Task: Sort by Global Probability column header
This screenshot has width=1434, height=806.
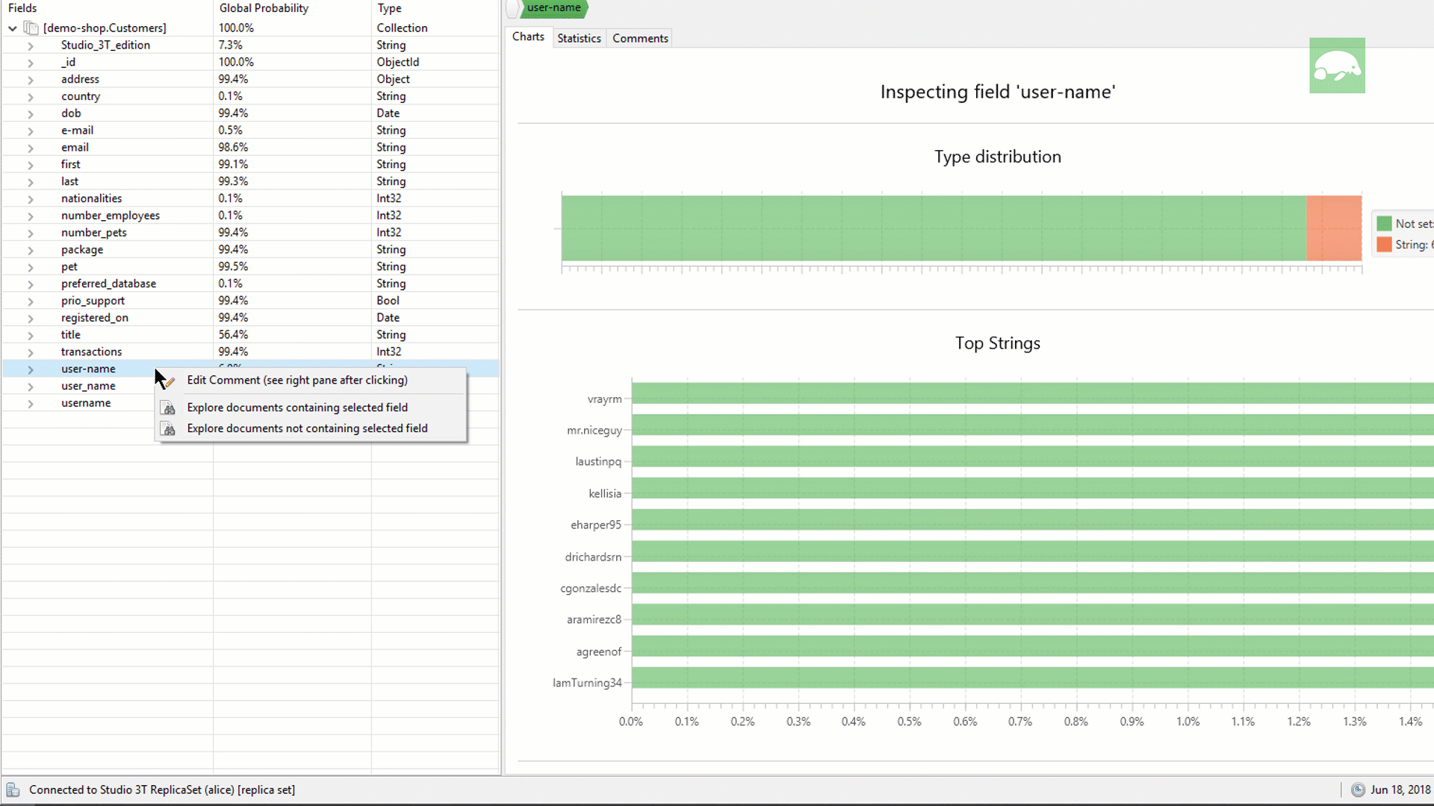Action: pos(292,8)
